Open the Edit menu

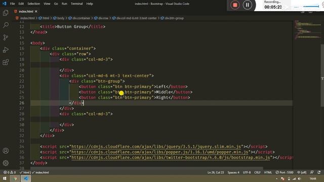[x=21, y=4]
